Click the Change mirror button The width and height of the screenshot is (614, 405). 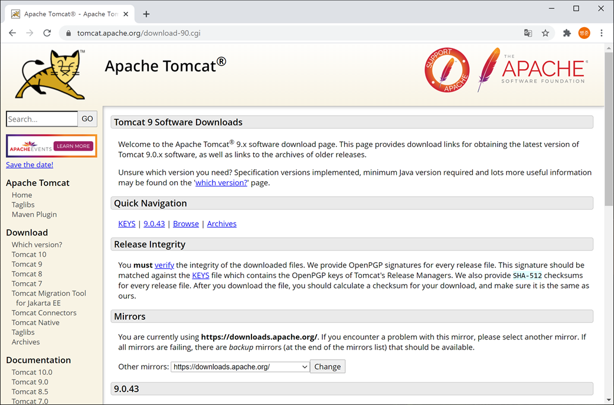click(327, 367)
